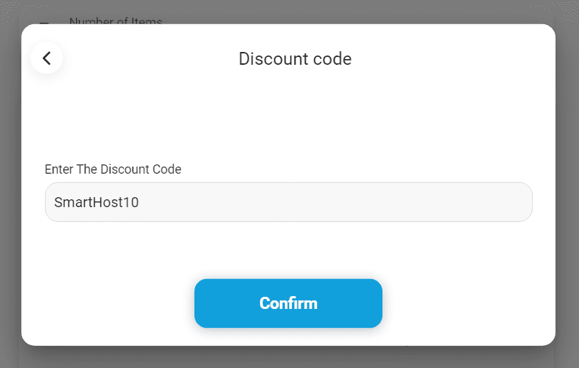
Task: Click the heading text Discount code
Action: point(295,58)
